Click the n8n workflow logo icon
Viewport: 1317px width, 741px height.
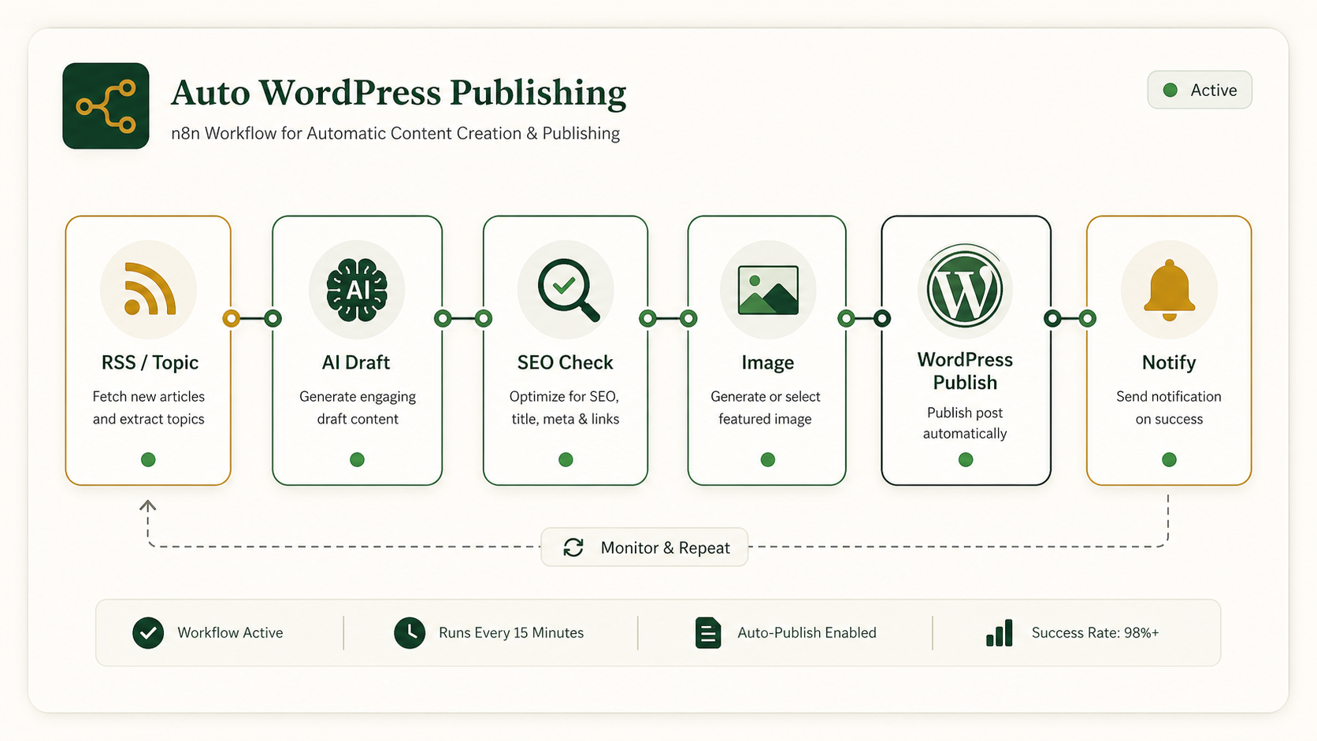pyautogui.click(x=106, y=106)
